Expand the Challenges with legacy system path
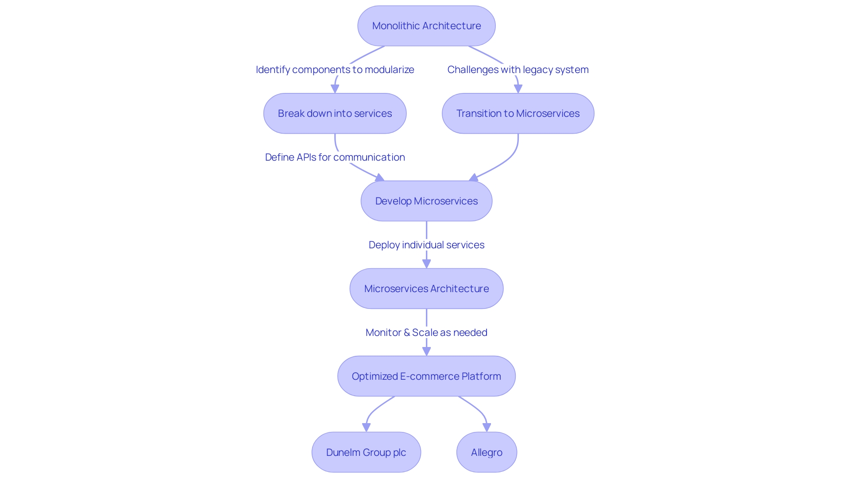This screenshot has height=478, width=850. (x=515, y=69)
